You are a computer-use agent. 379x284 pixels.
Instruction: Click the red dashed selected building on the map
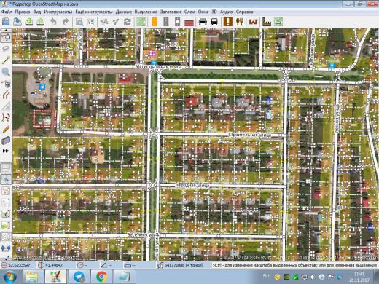[44, 119]
